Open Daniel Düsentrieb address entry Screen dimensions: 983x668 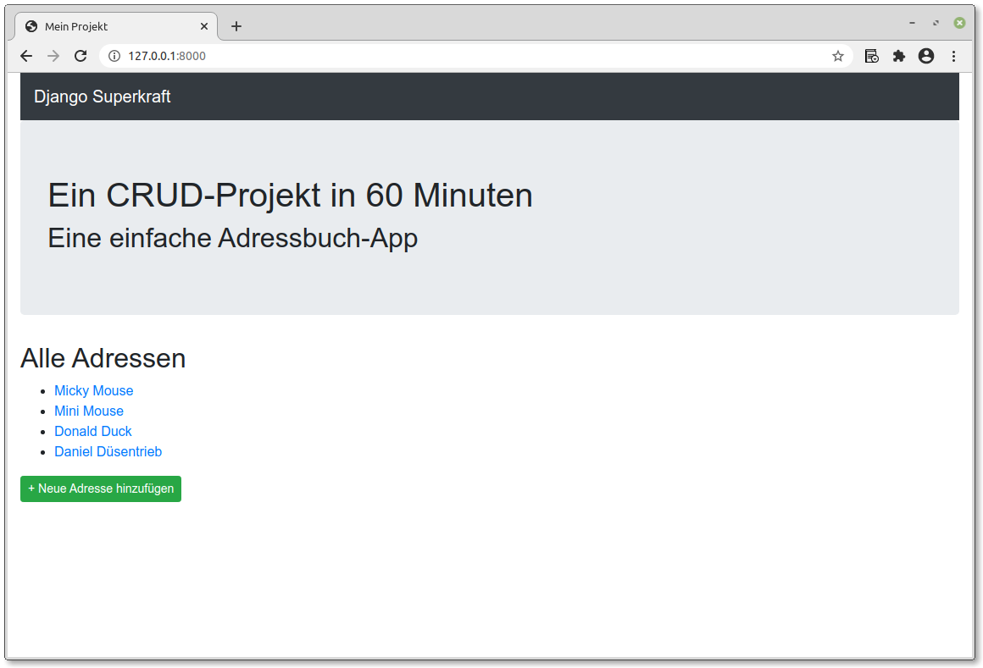(x=108, y=451)
